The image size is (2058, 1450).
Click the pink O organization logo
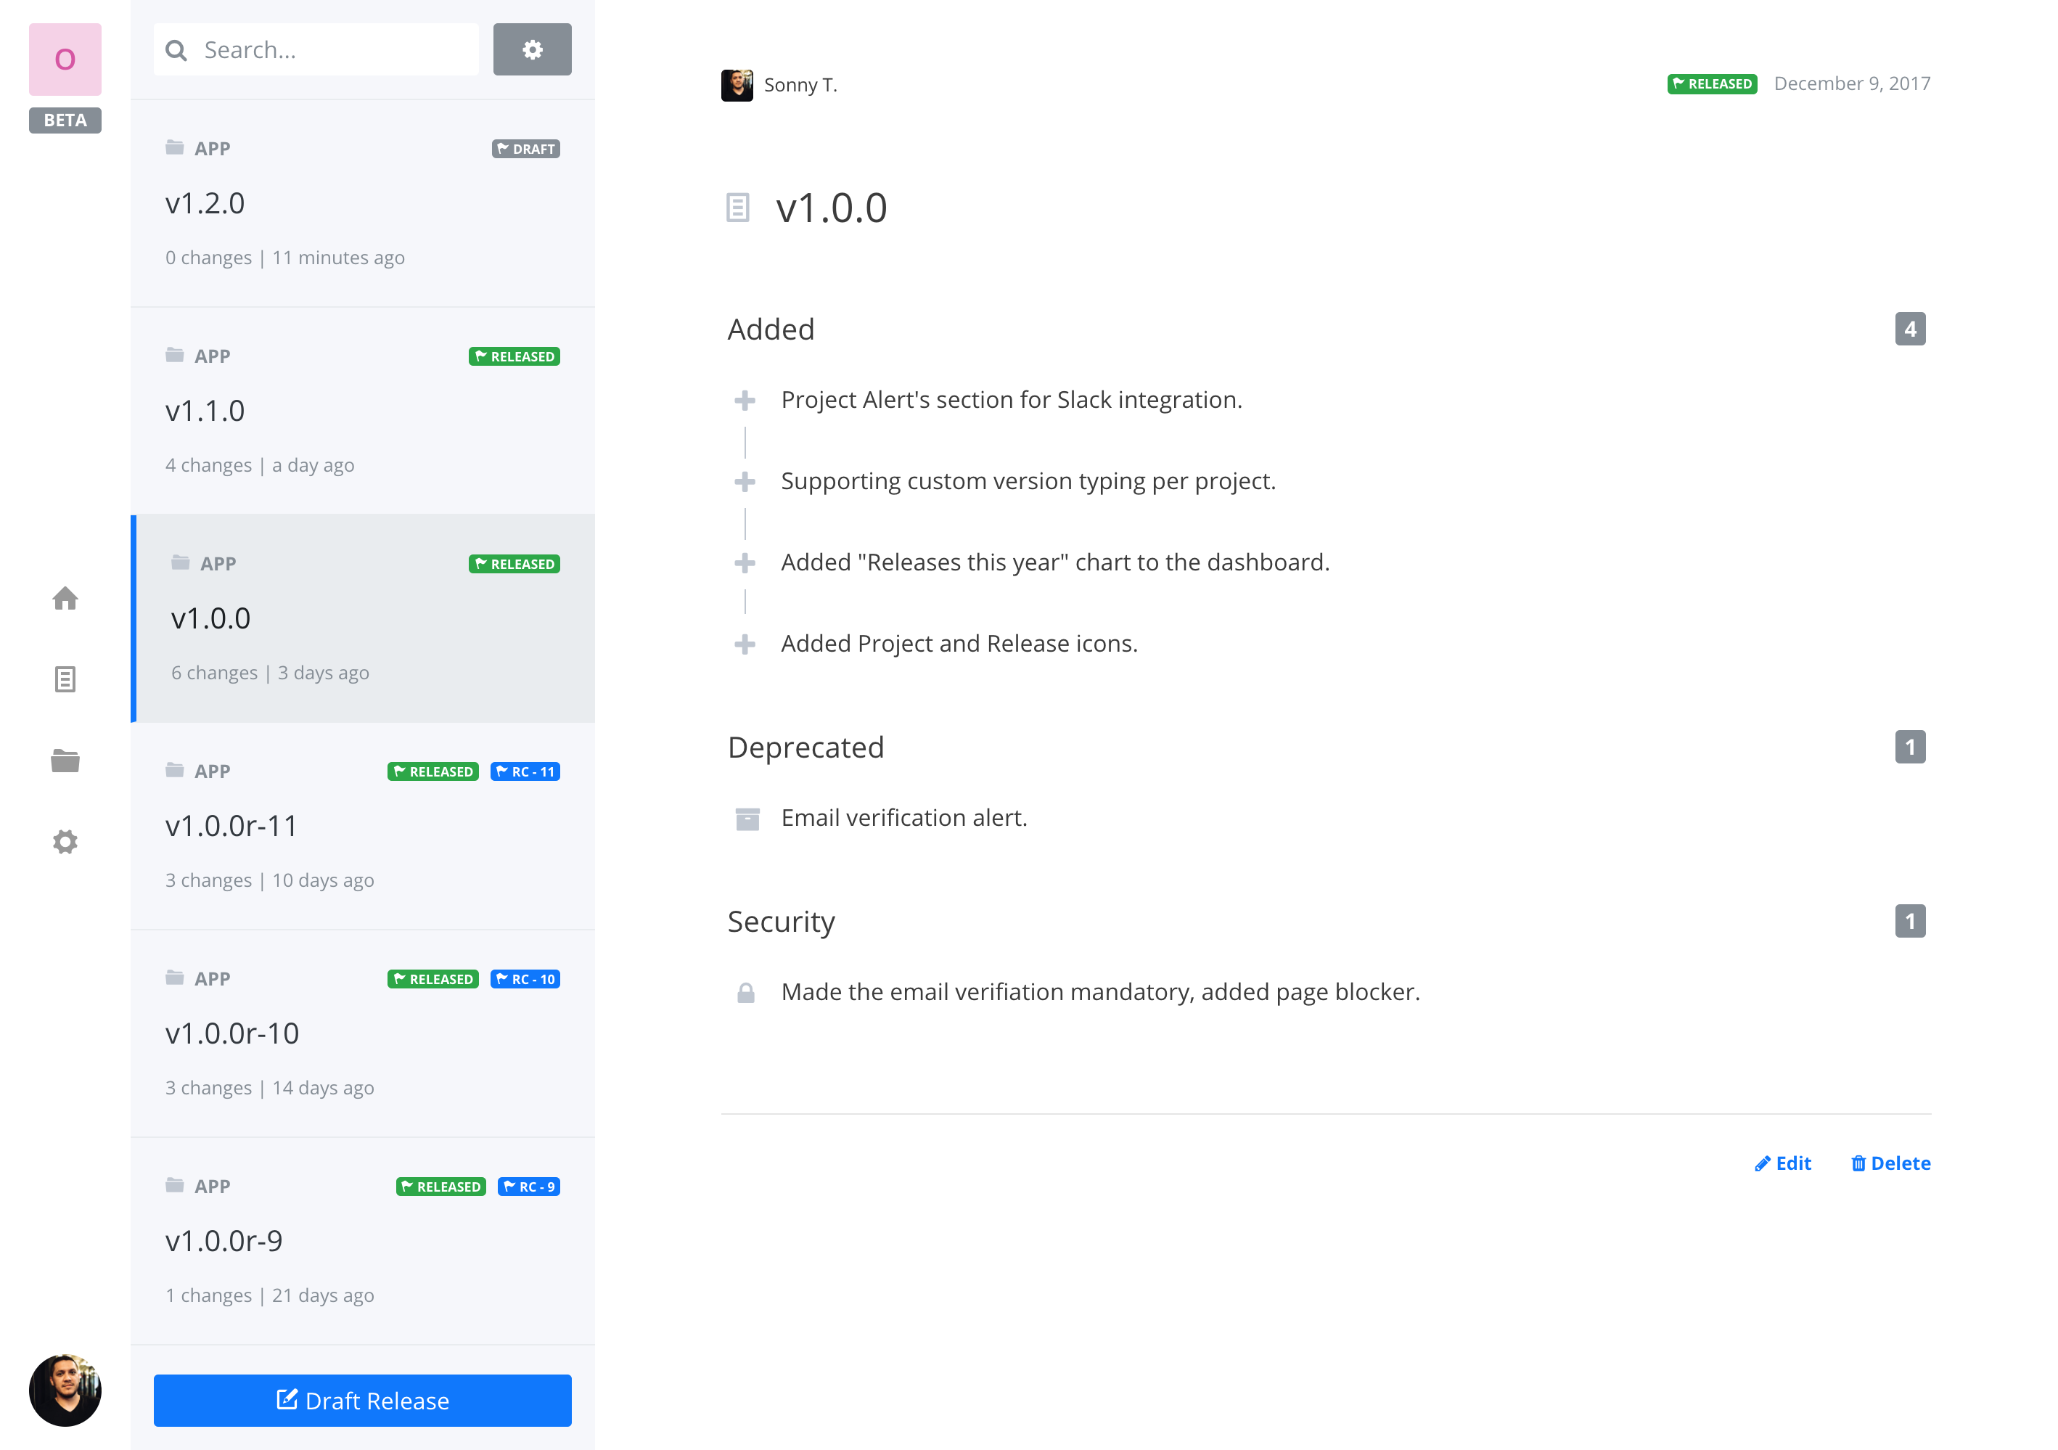tap(65, 60)
